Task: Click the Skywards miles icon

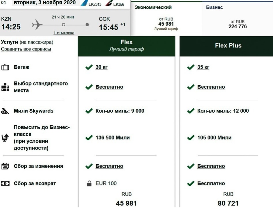Action: (x=5, y=111)
